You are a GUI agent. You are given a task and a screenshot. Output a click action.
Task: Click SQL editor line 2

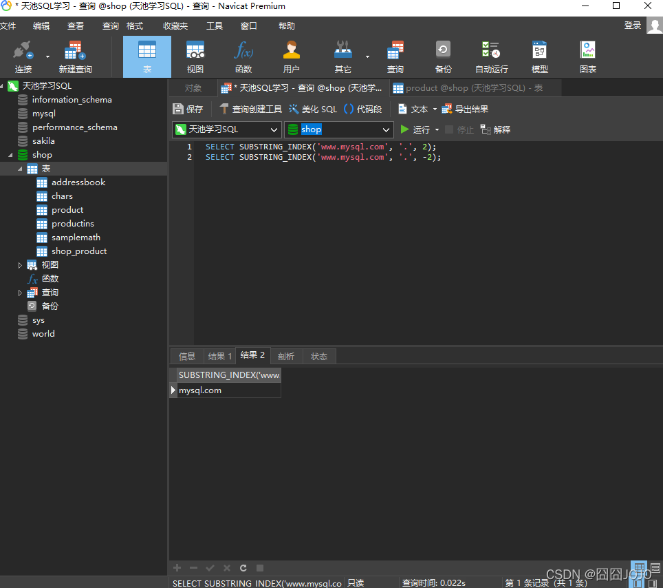click(323, 157)
